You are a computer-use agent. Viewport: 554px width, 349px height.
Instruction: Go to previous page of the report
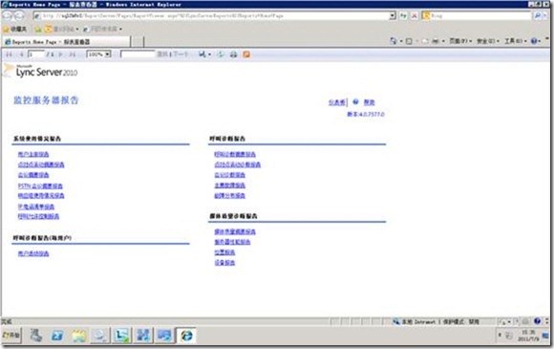click(x=21, y=55)
